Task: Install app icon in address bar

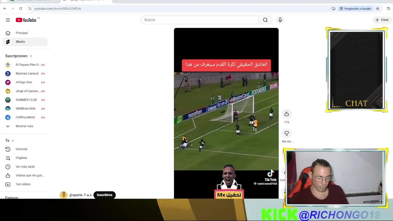Action: click(333, 9)
